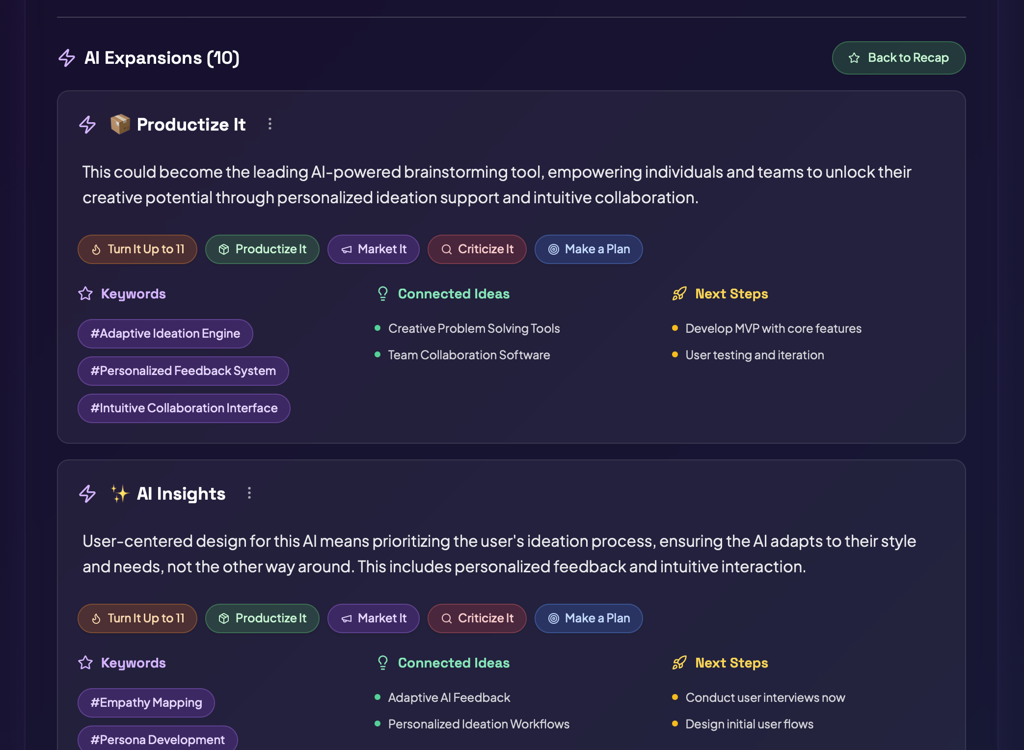The image size is (1024, 750).
Task: Click the lightning icon beside AI Expansions heading
Action: [67, 58]
